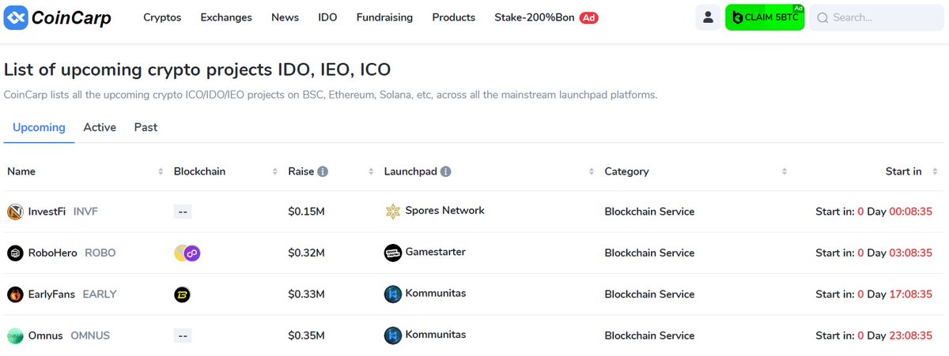The image size is (949, 356).
Task: Click the red Ad badge beside Stake-200%Bon
Action: click(x=588, y=17)
